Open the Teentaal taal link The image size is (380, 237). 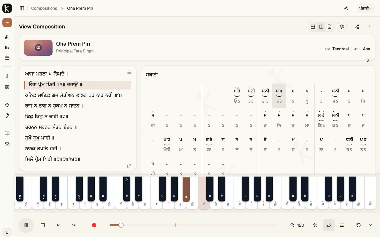coord(341,49)
